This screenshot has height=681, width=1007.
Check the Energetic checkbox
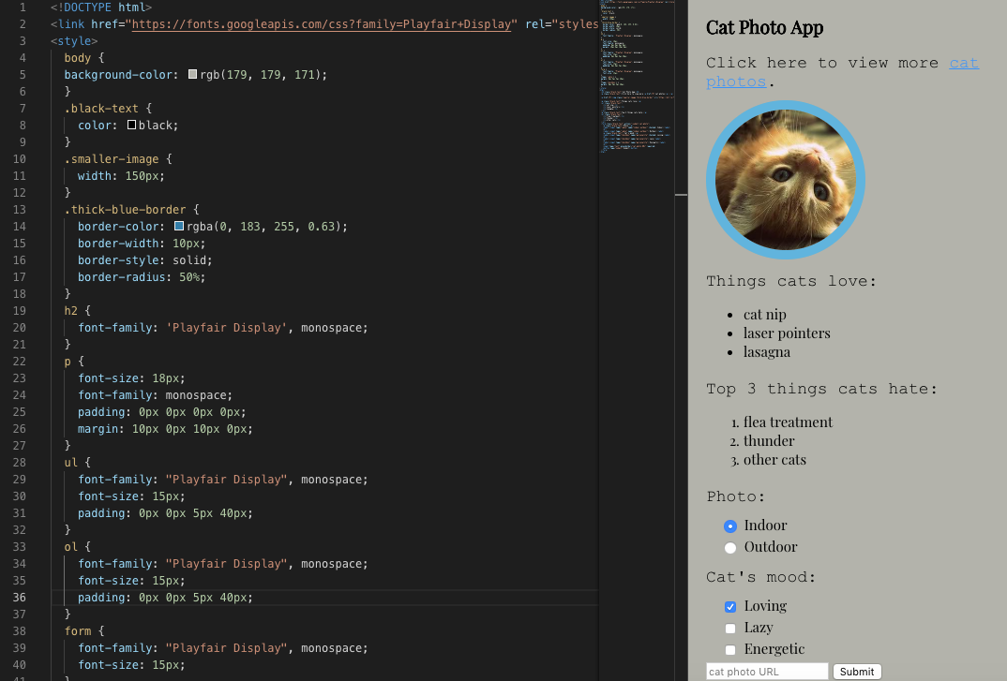click(x=730, y=649)
